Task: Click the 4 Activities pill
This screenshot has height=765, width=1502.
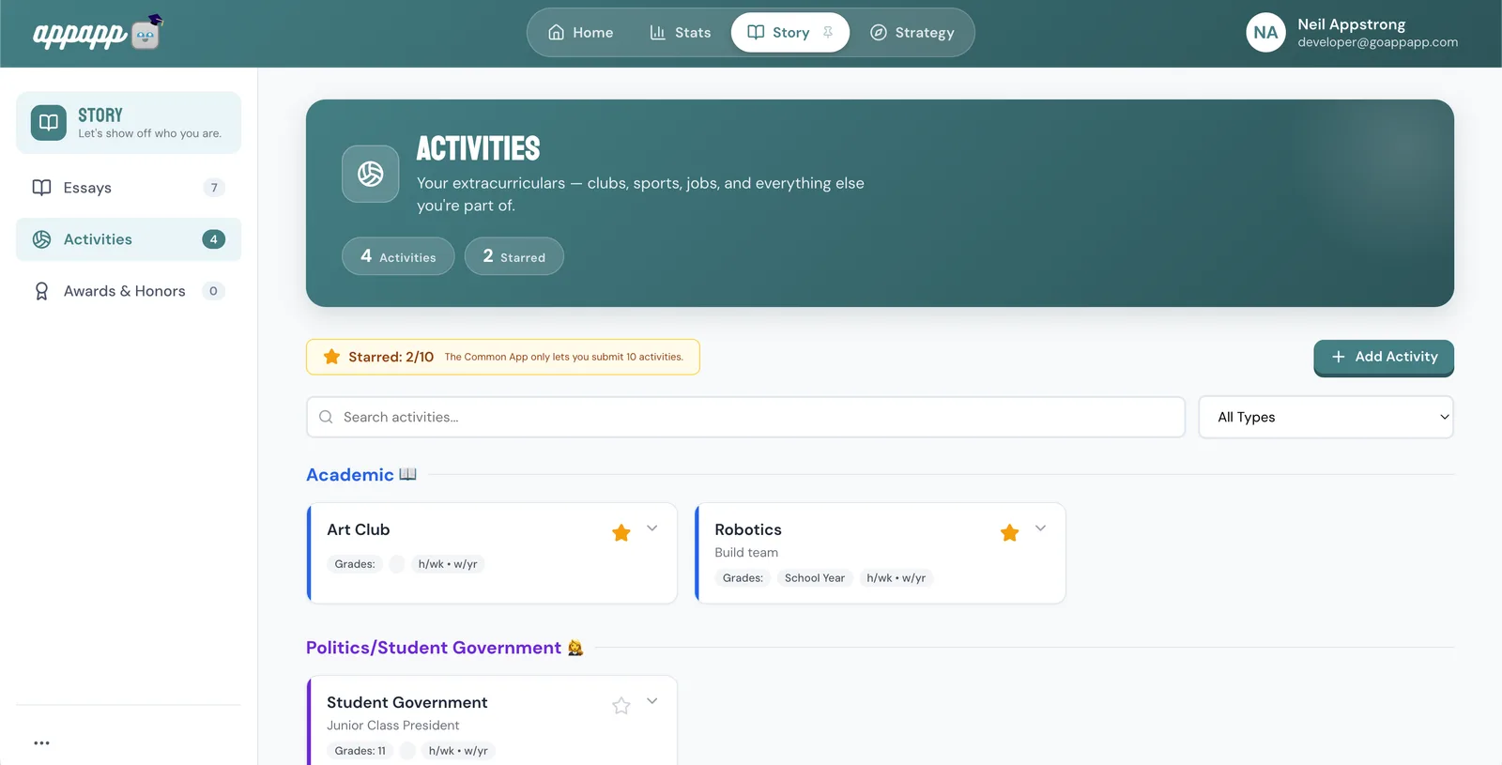Action: tap(398, 256)
